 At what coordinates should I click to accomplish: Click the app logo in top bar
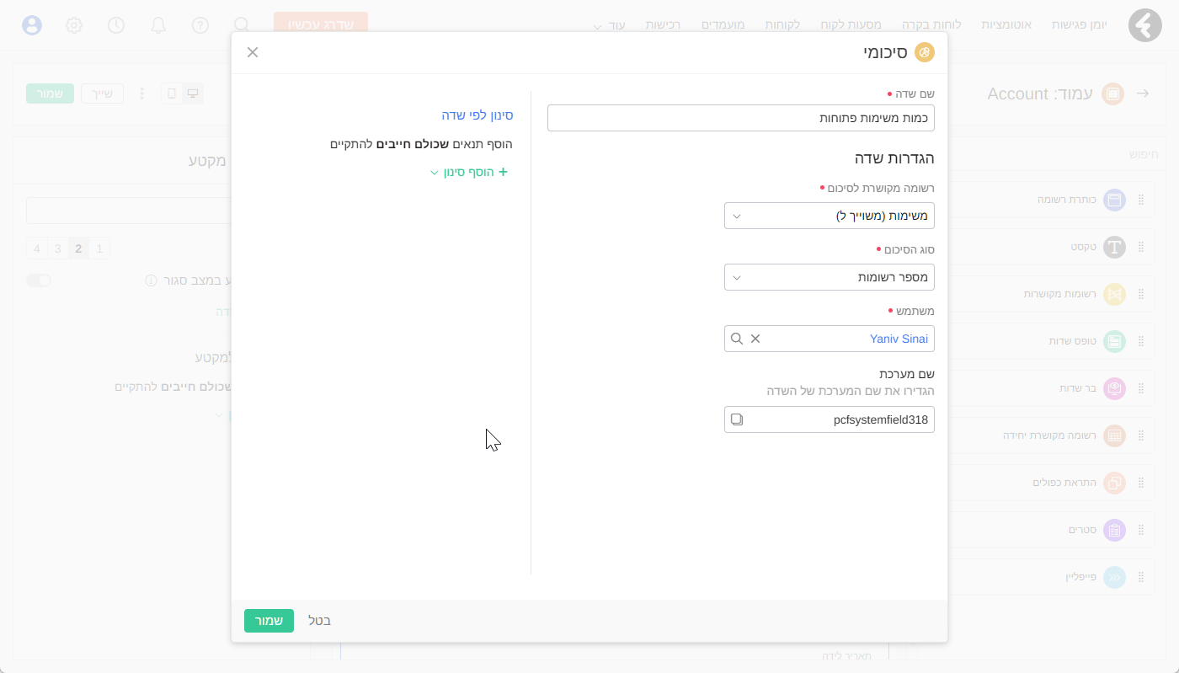point(1145,25)
